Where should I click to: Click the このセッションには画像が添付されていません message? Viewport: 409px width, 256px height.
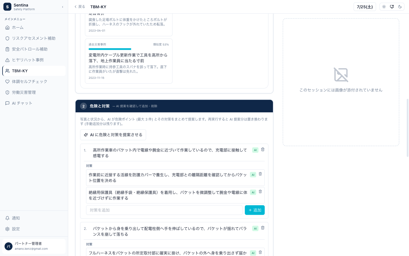(x=341, y=90)
